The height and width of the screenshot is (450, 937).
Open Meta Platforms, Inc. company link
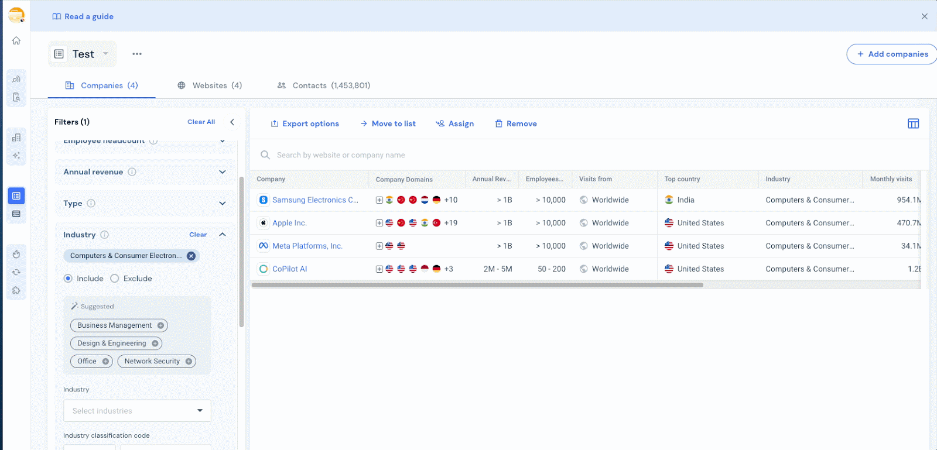307,246
